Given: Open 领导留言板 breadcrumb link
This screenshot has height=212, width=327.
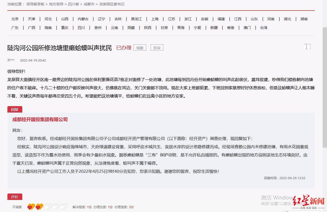Looking at the screenshot, I should pyautogui.click(x=35, y=4).
